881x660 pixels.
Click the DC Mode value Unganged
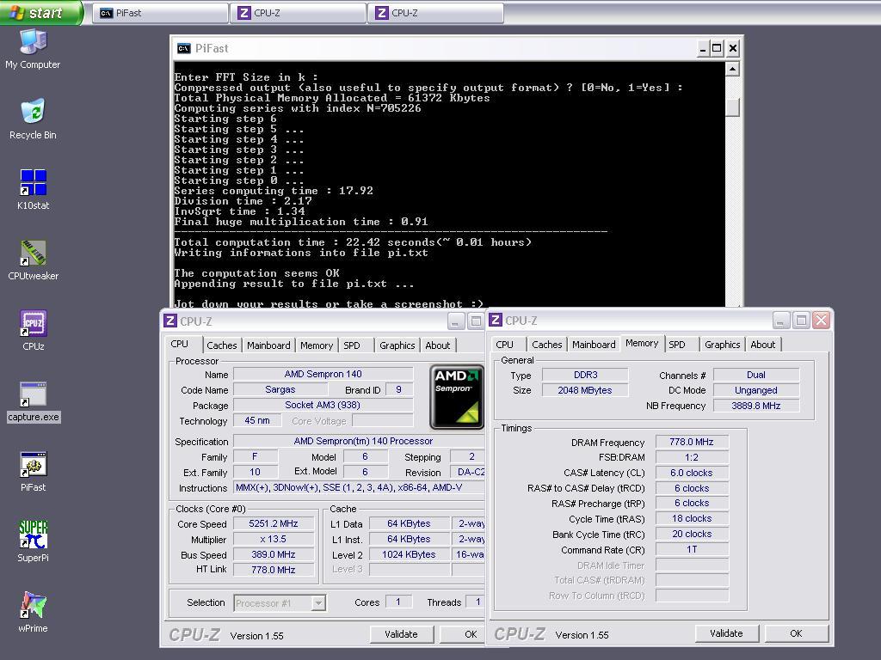tap(756, 390)
